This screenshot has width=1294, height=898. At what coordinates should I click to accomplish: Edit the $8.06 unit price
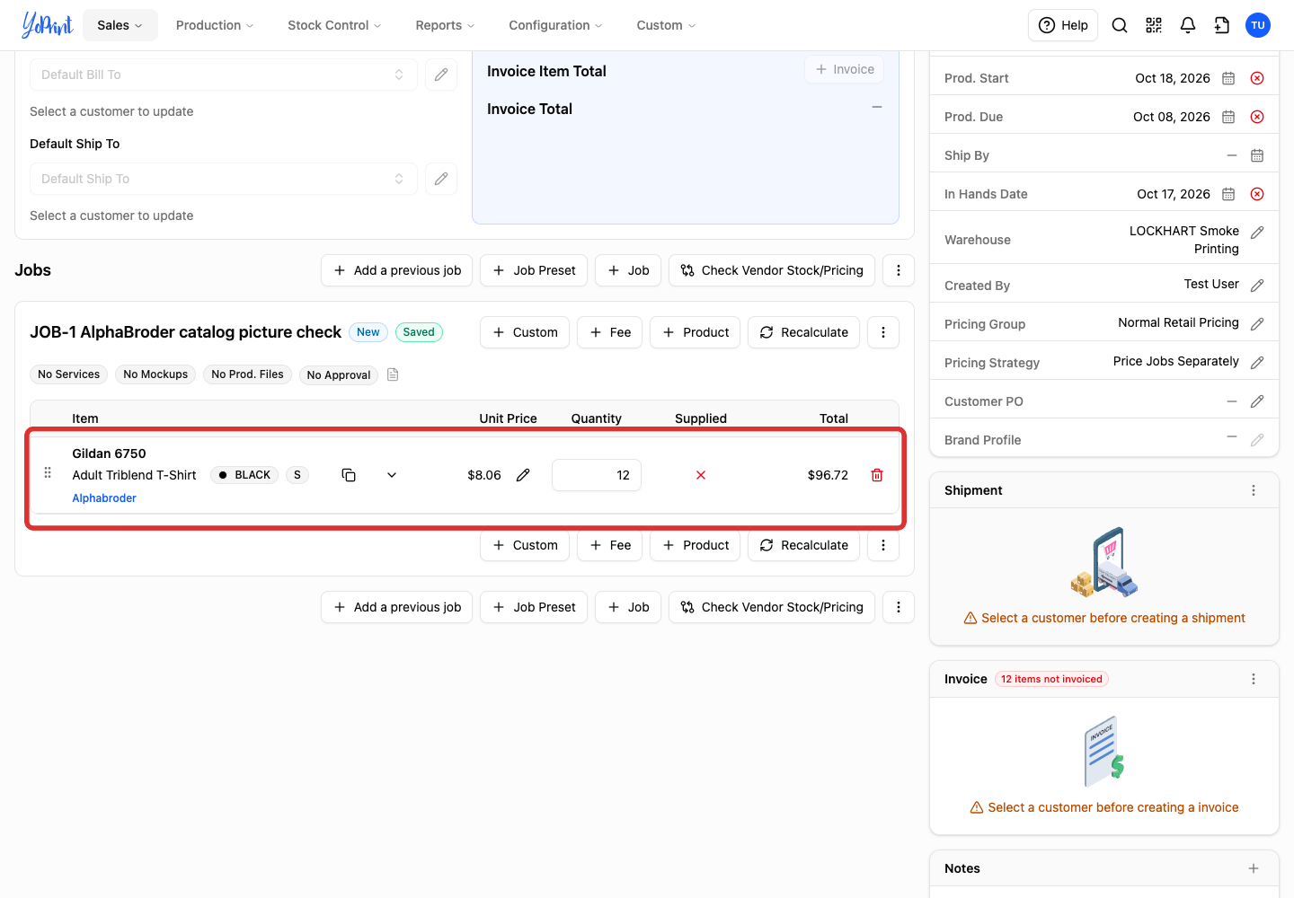click(523, 475)
